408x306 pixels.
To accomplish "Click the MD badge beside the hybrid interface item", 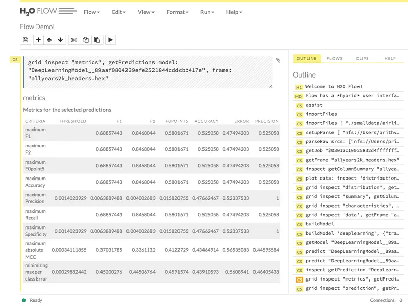I will pos(298,96).
